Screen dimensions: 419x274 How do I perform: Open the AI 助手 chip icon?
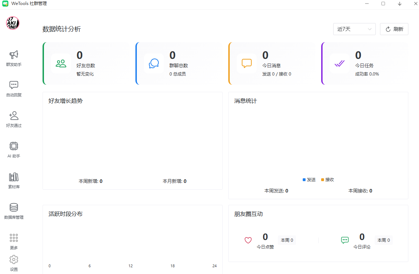(14, 146)
